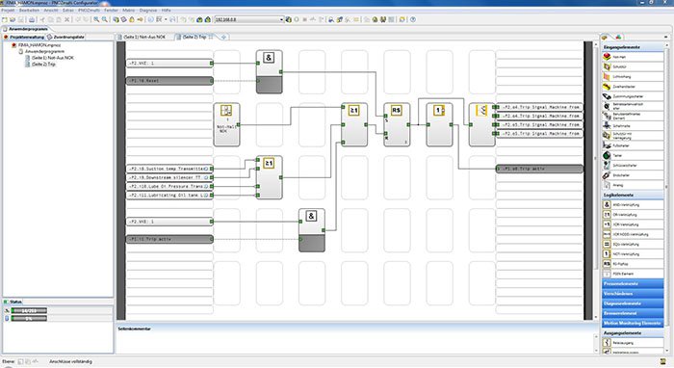Screen dimensions: 674x368
Task: Open the IP address combo box dropdown
Action: pyautogui.click(x=281, y=19)
